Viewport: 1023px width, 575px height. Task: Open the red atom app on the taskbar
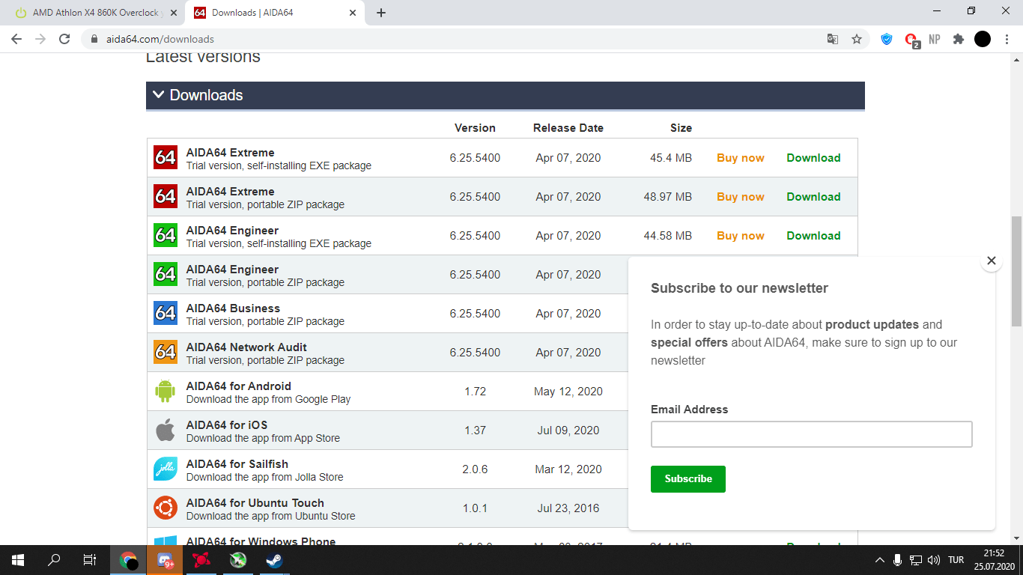click(x=201, y=560)
